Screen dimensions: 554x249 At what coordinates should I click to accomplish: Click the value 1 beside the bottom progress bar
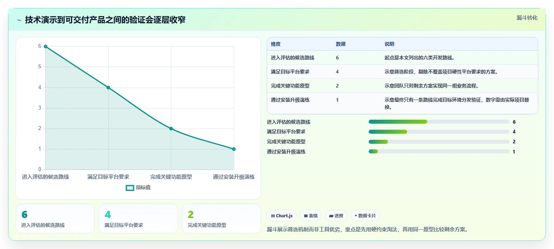[x=514, y=151]
